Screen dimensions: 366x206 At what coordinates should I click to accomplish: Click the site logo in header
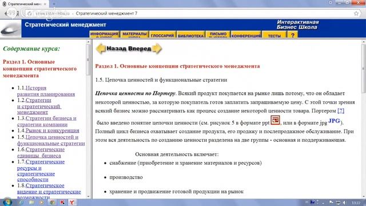tap(10, 29)
